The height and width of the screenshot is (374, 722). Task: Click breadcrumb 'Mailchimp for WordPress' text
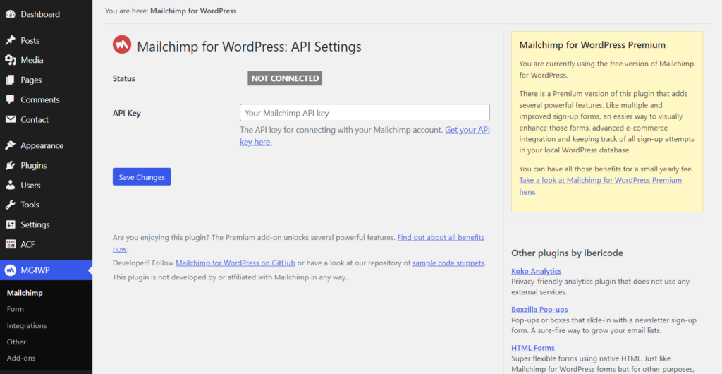[193, 11]
